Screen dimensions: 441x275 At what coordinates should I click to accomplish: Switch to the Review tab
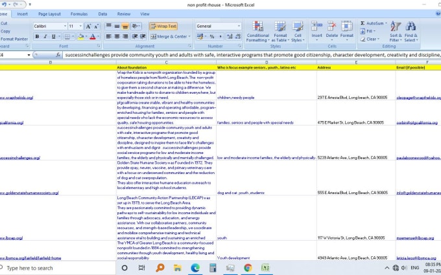[x=124, y=14]
